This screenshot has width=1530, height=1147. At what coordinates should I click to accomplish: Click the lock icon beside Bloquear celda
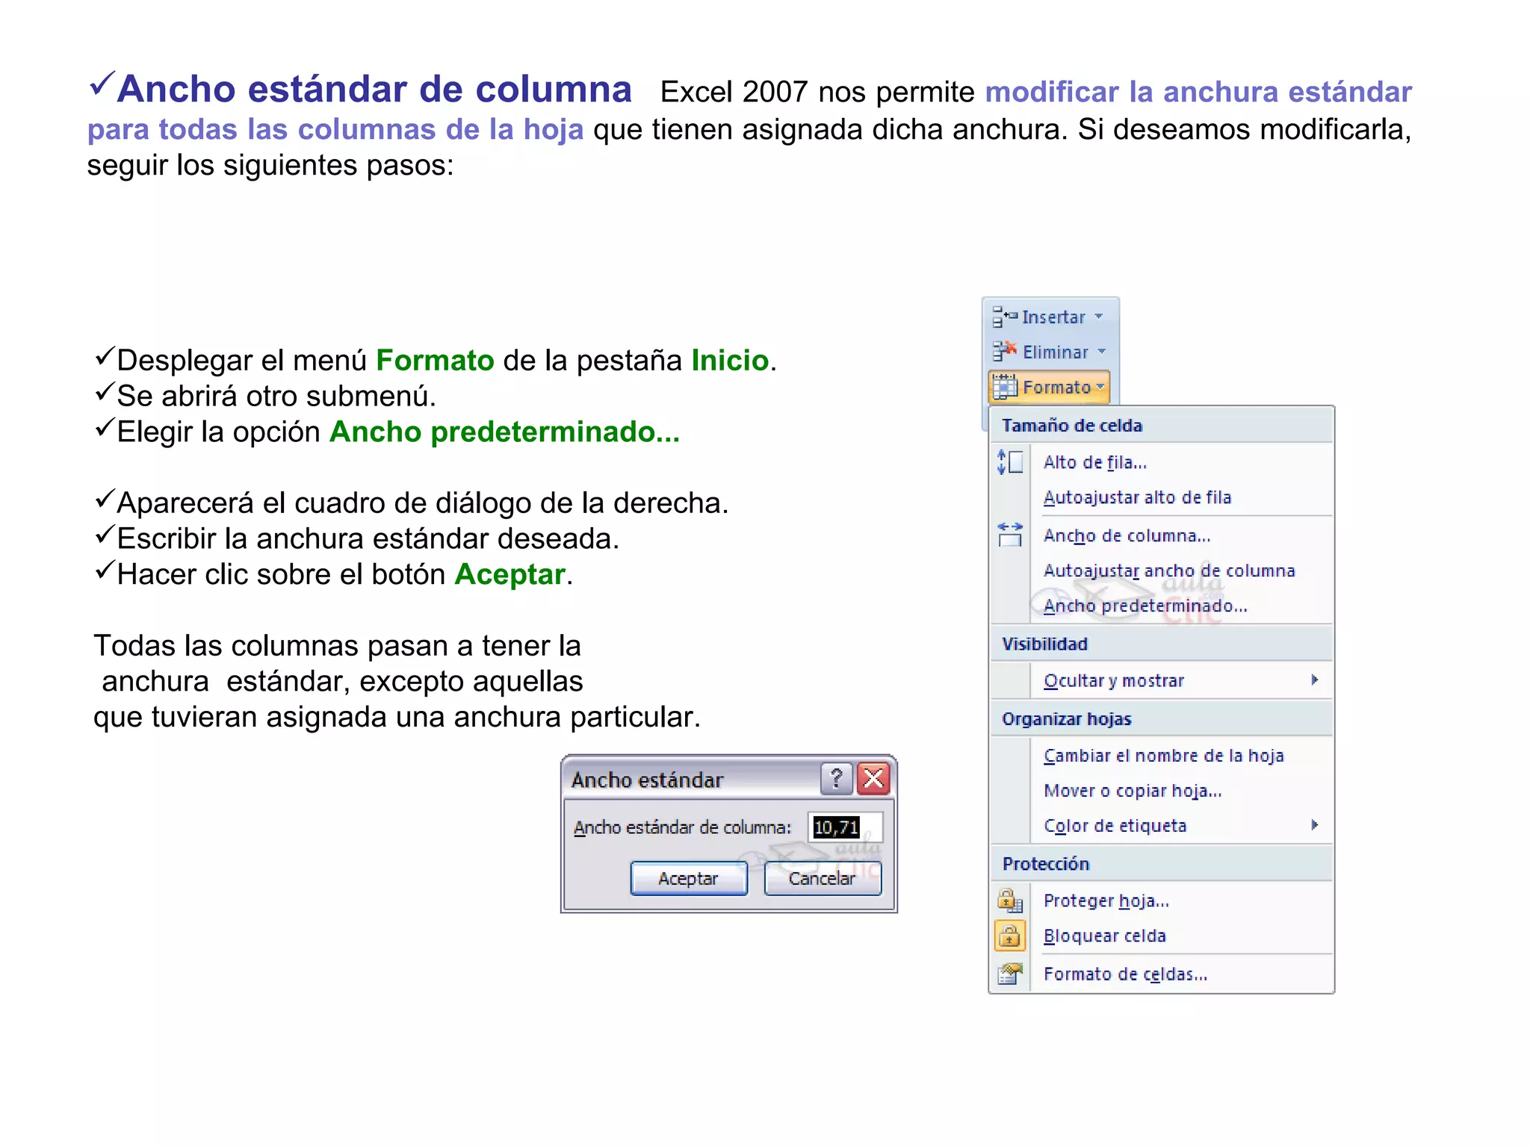click(x=1010, y=936)
